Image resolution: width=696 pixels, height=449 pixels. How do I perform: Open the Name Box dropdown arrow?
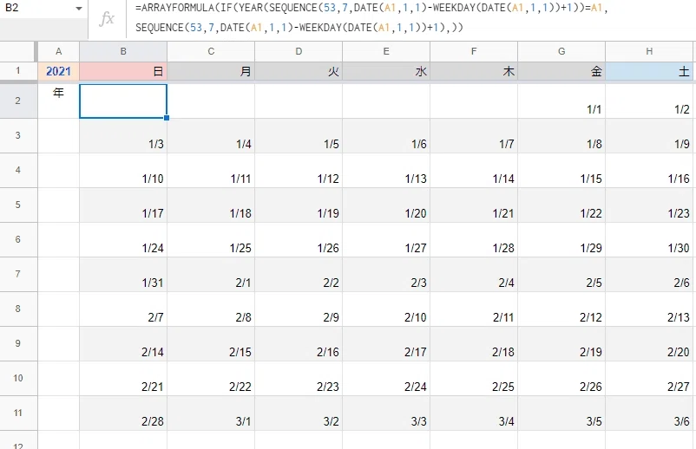[79, 9]
